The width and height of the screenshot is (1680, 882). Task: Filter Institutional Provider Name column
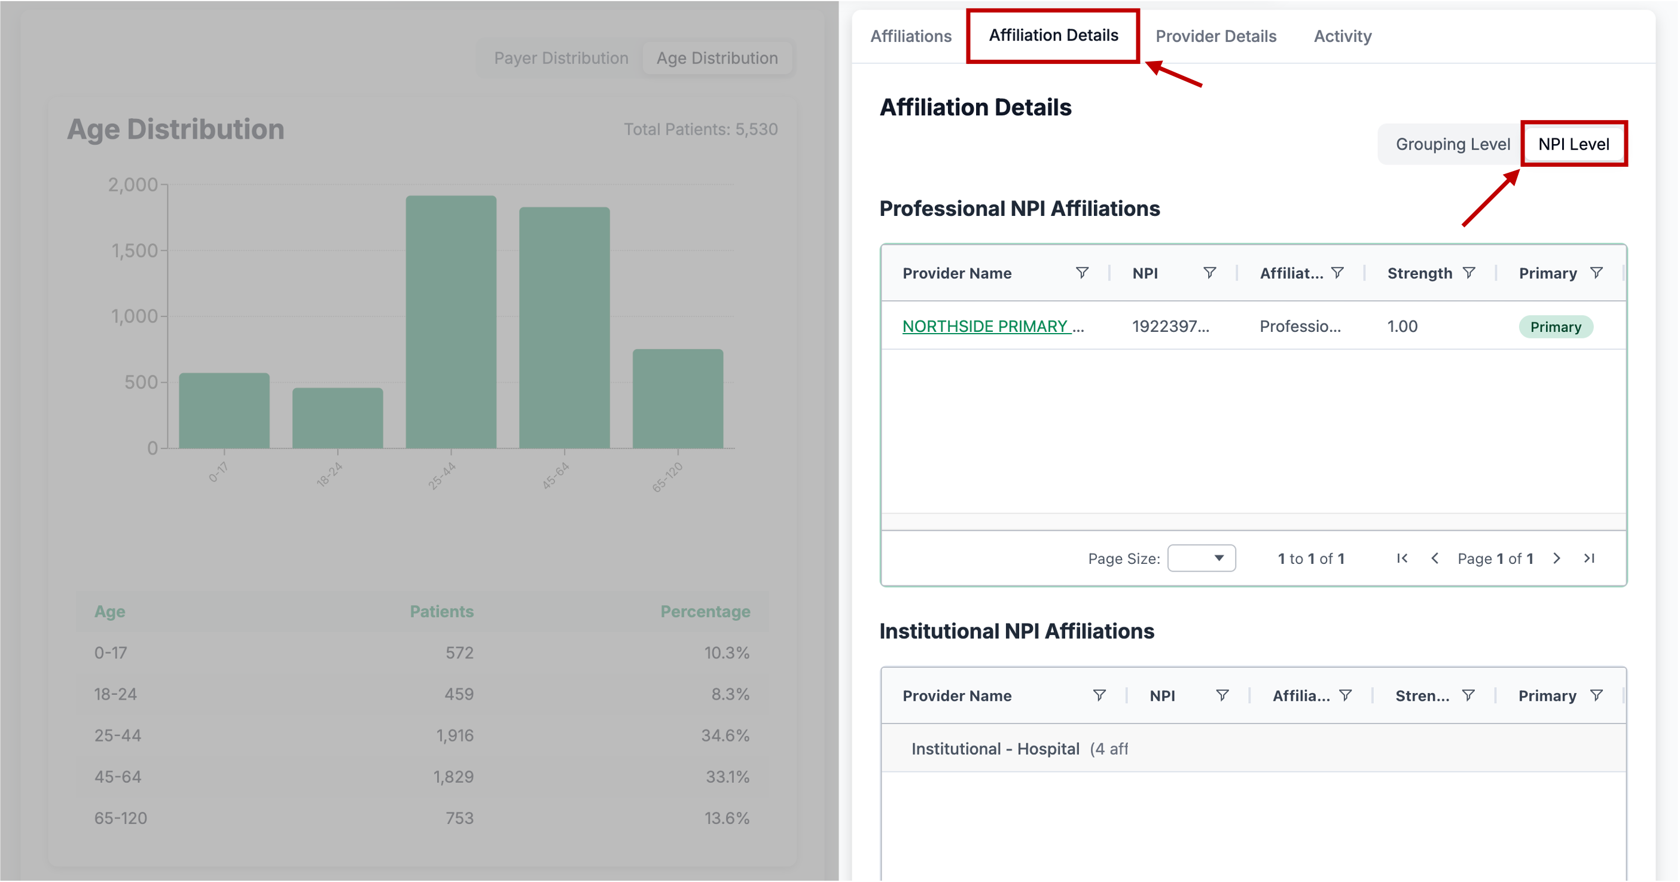point(1099,695)
